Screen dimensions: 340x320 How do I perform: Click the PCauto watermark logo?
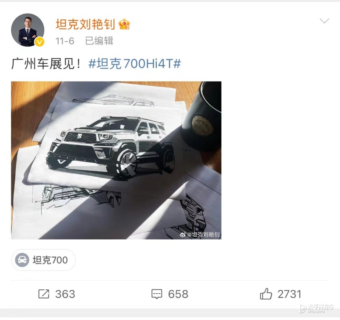pos(317,309)
